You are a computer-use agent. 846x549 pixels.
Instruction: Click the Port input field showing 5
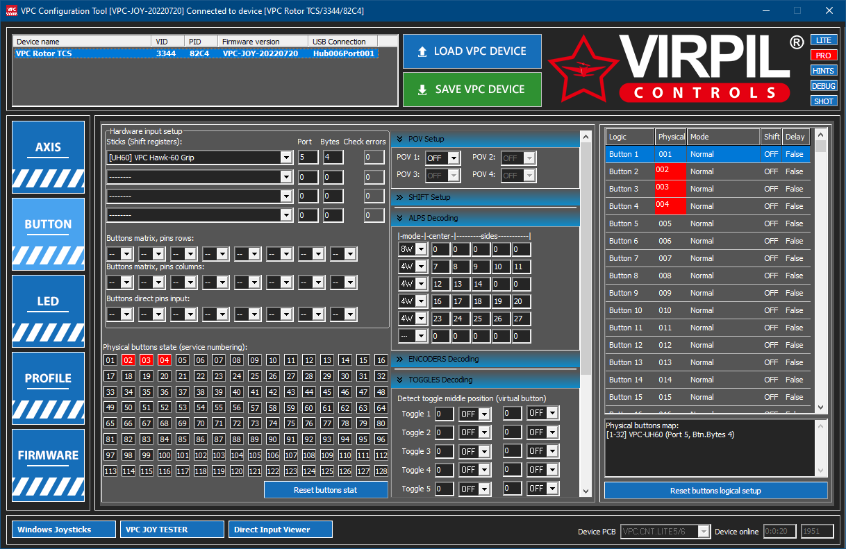(x=308, y=158)
